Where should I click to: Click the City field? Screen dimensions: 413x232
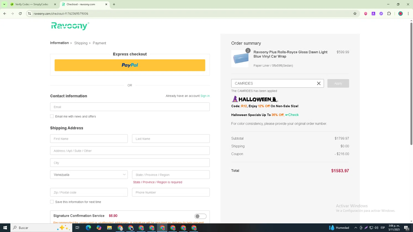[130, 163]
